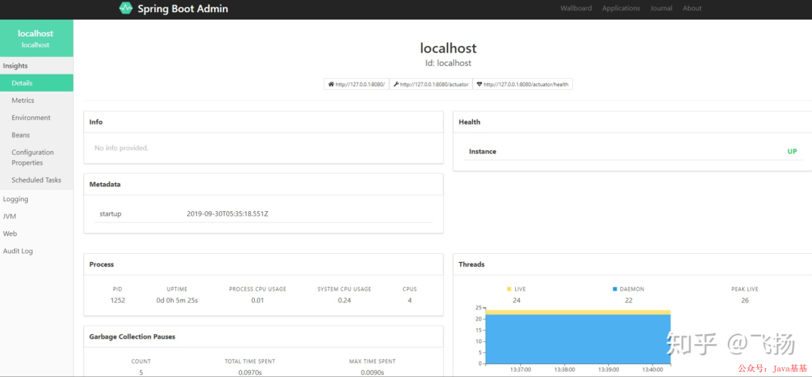
Task: Click the Threads panel header
Action: click(x=633, y=264)
